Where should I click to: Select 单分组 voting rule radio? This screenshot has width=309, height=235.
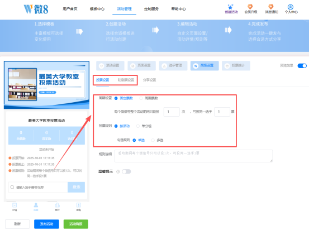point(138,126)
